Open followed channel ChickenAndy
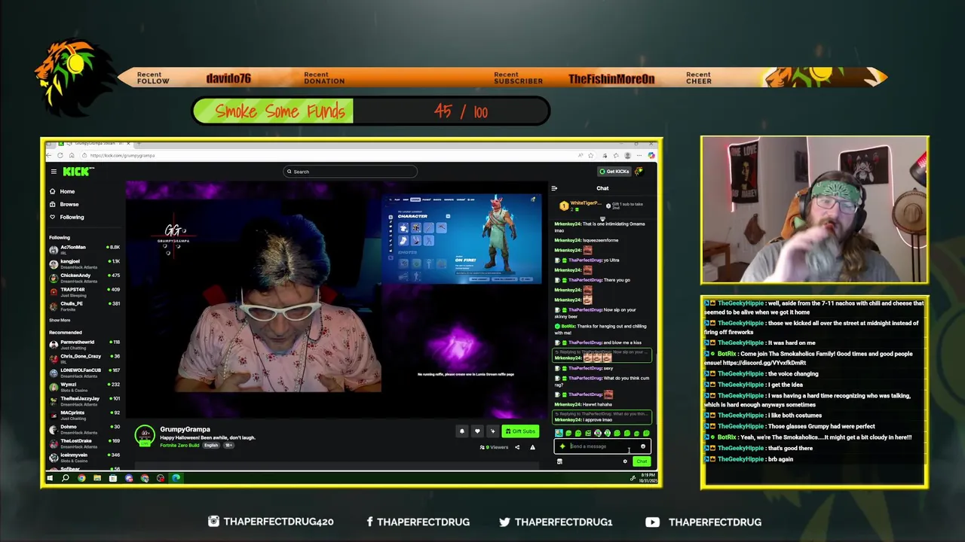This screenshot has width=965, height=542. click(x=84, y=277)
